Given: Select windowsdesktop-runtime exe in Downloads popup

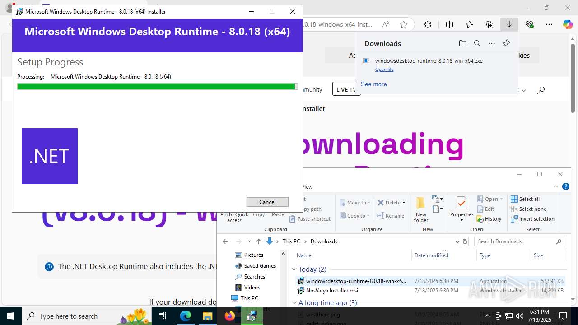Looking at the screenshot, I should click(429, 60).
